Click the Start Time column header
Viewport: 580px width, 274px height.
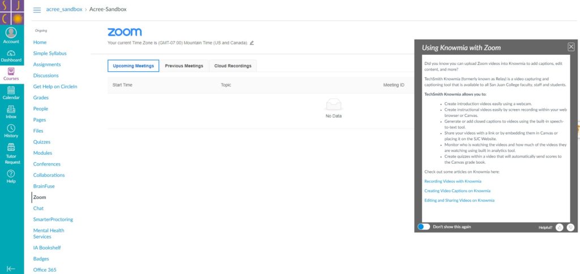click(122, 85)
